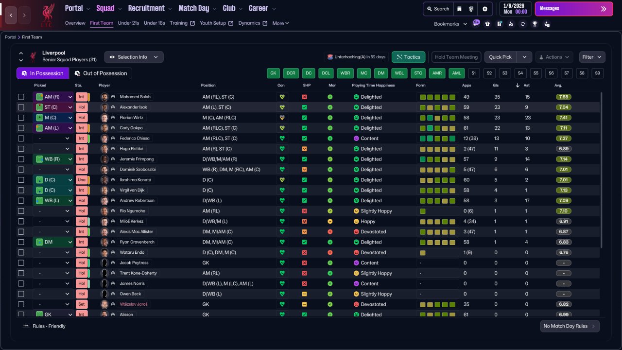Tick the checkbox for Mohamed Salah
Viewport: 622px width, 350px height.
21,97
